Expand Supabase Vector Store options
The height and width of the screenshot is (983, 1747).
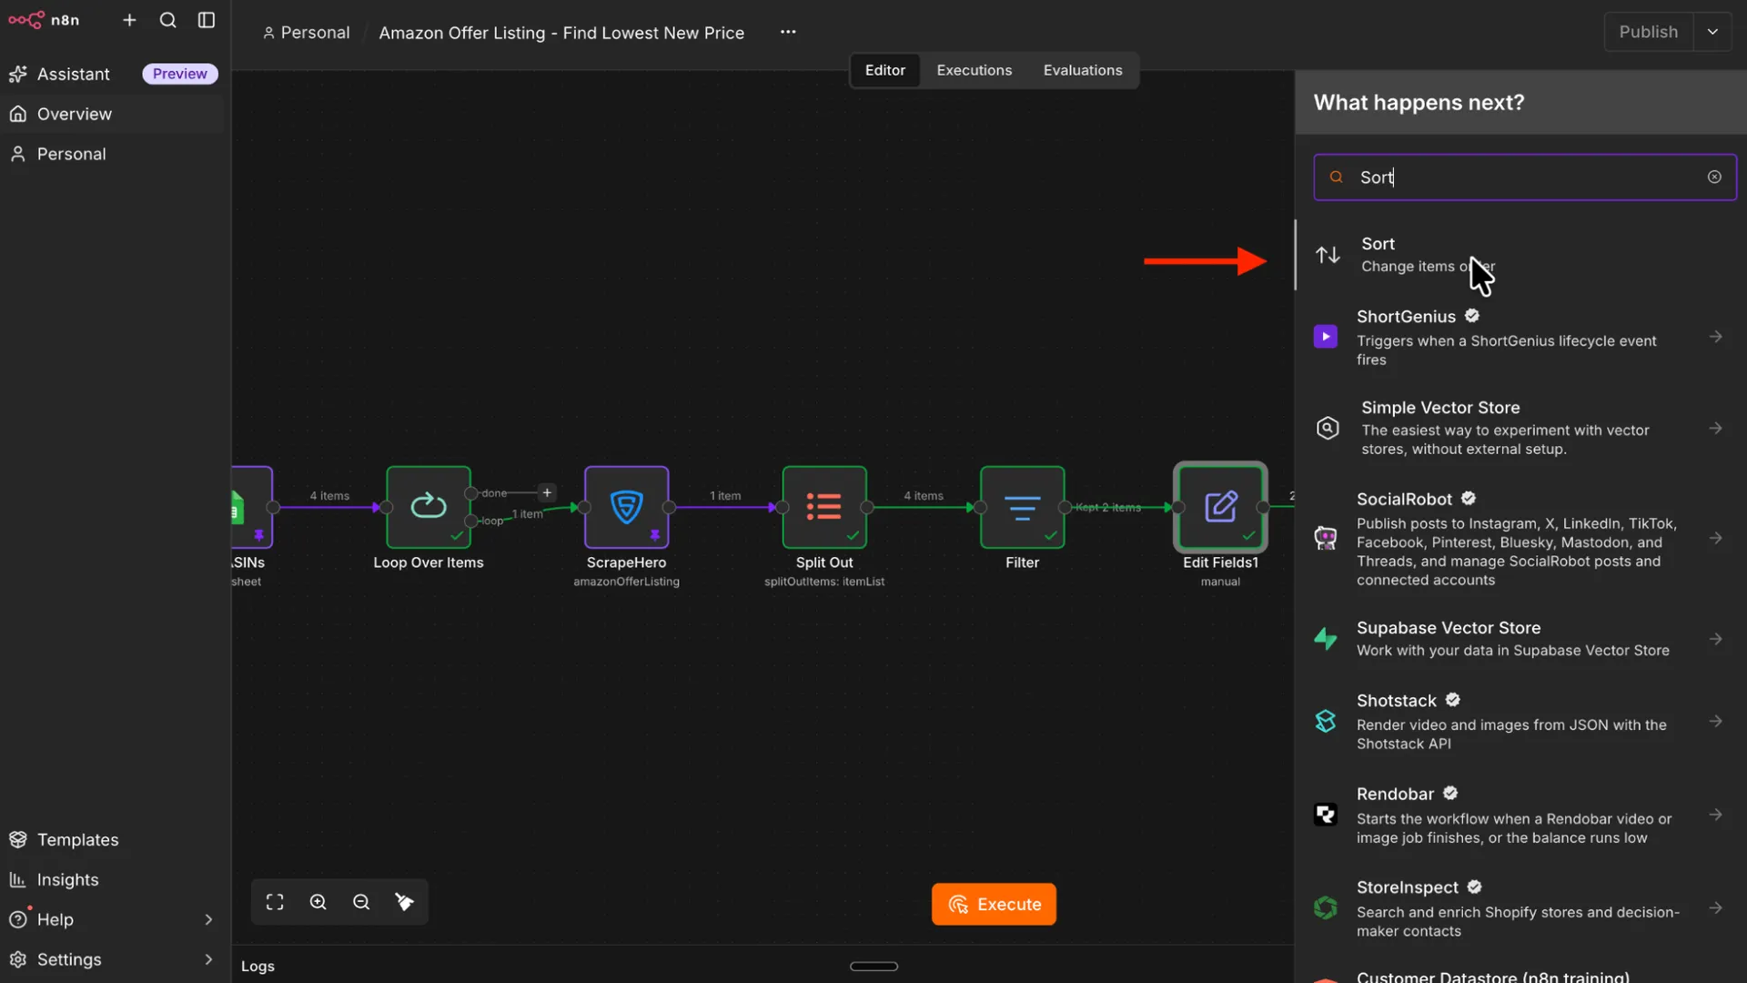1715,639
